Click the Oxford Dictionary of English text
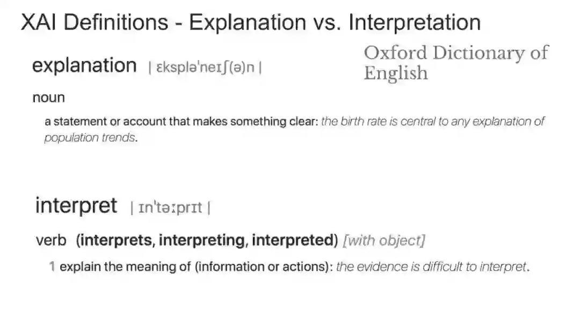This screenshot has height=326, width=580. pos(456,62)
